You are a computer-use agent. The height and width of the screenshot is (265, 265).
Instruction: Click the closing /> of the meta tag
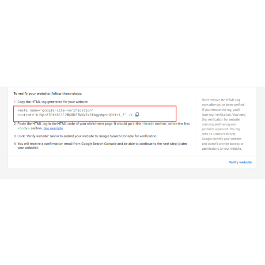[x=131, y=115]
